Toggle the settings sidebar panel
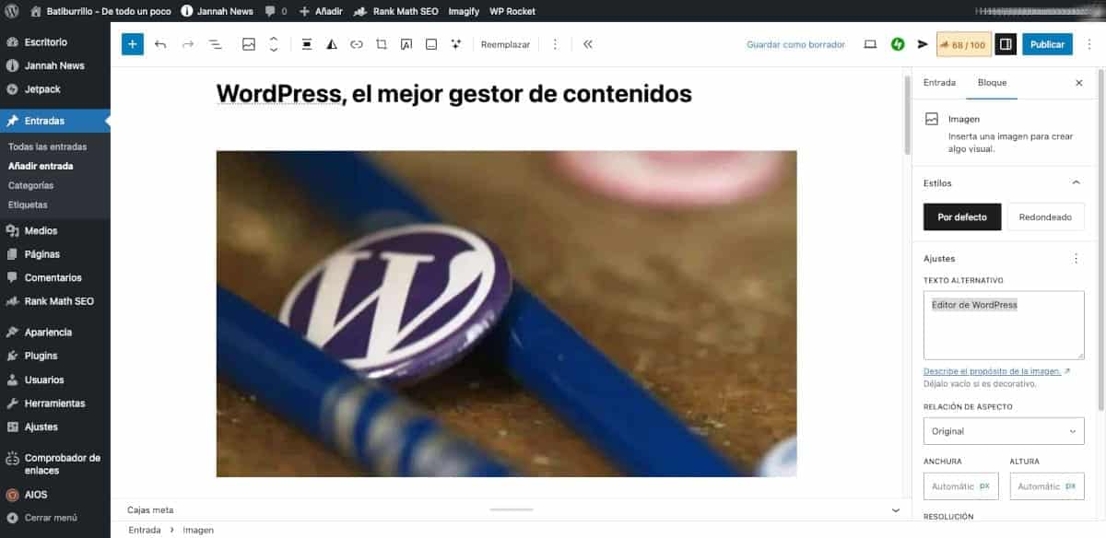Image resolution: width=1106 pixels, height=538 pixels. coord(1006,44)
